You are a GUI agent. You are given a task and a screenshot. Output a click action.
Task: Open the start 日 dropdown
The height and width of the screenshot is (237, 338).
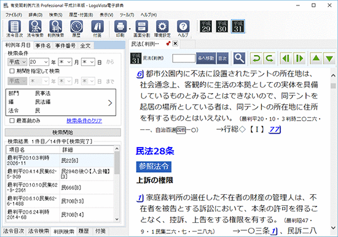pyautogui.click(x=88, y=62)
